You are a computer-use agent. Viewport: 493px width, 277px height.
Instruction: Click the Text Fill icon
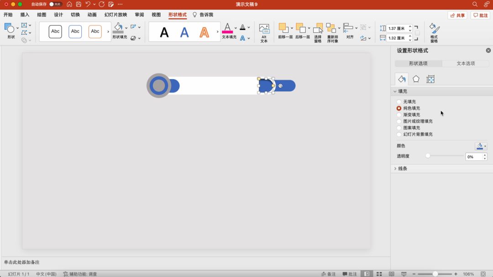227,28
